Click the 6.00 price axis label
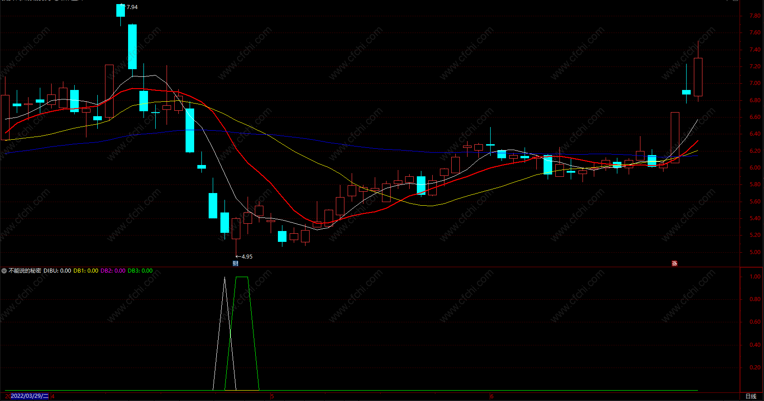The width and height of the screenshot is (764, 401). tap(755, 168)
